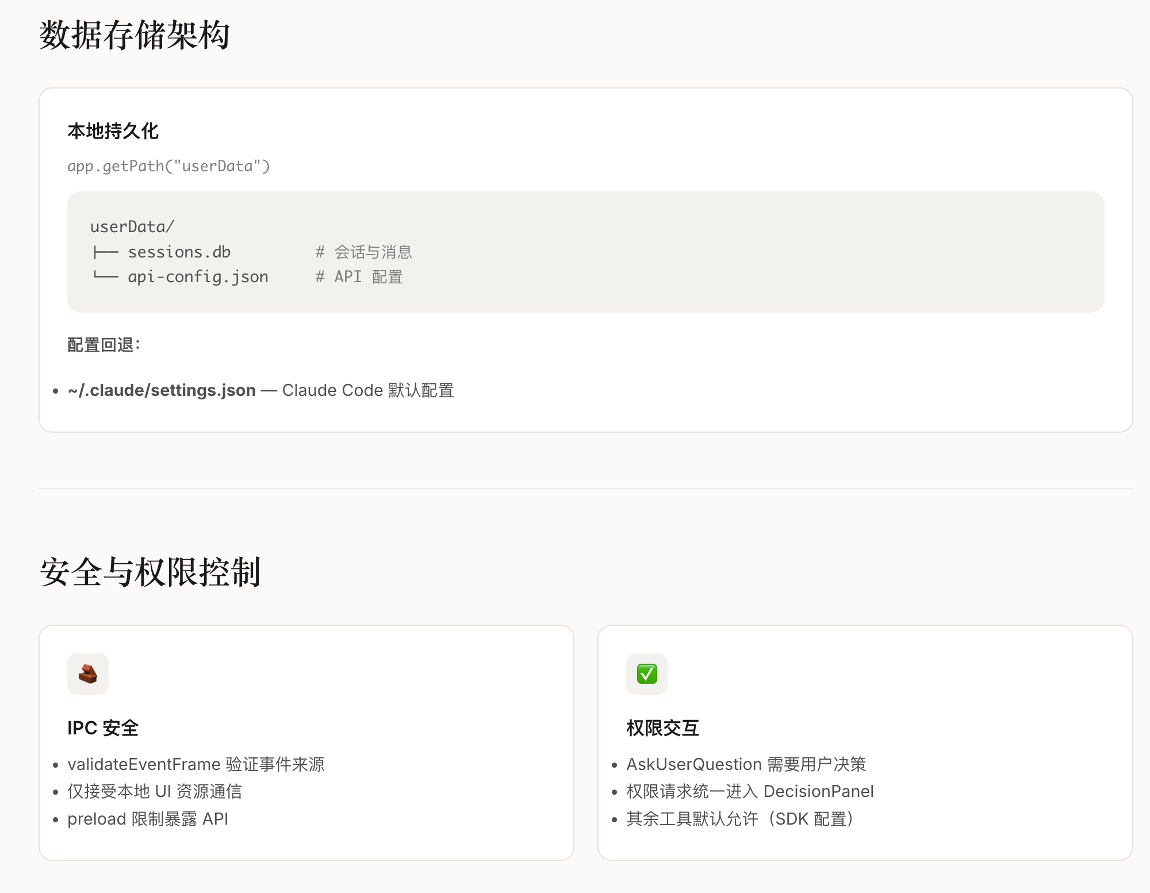The width and height of the screenshot is (1150, 893).
Task: Click the 安全与权限控制 heading
Action: 150,572
